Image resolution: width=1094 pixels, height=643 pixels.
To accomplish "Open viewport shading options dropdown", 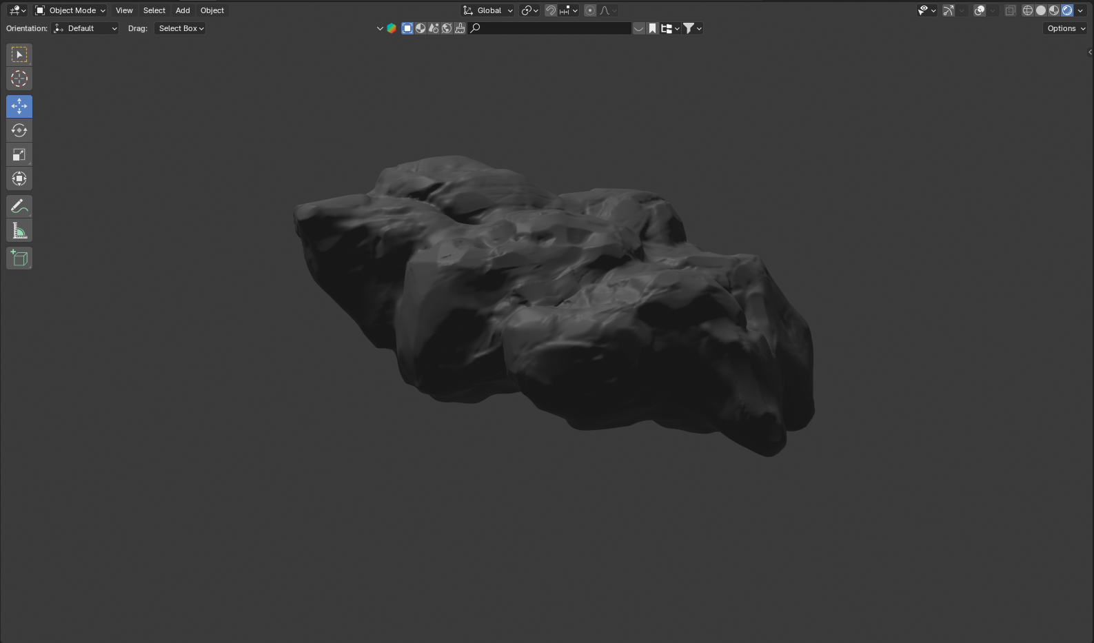I will click(1080, 10).
